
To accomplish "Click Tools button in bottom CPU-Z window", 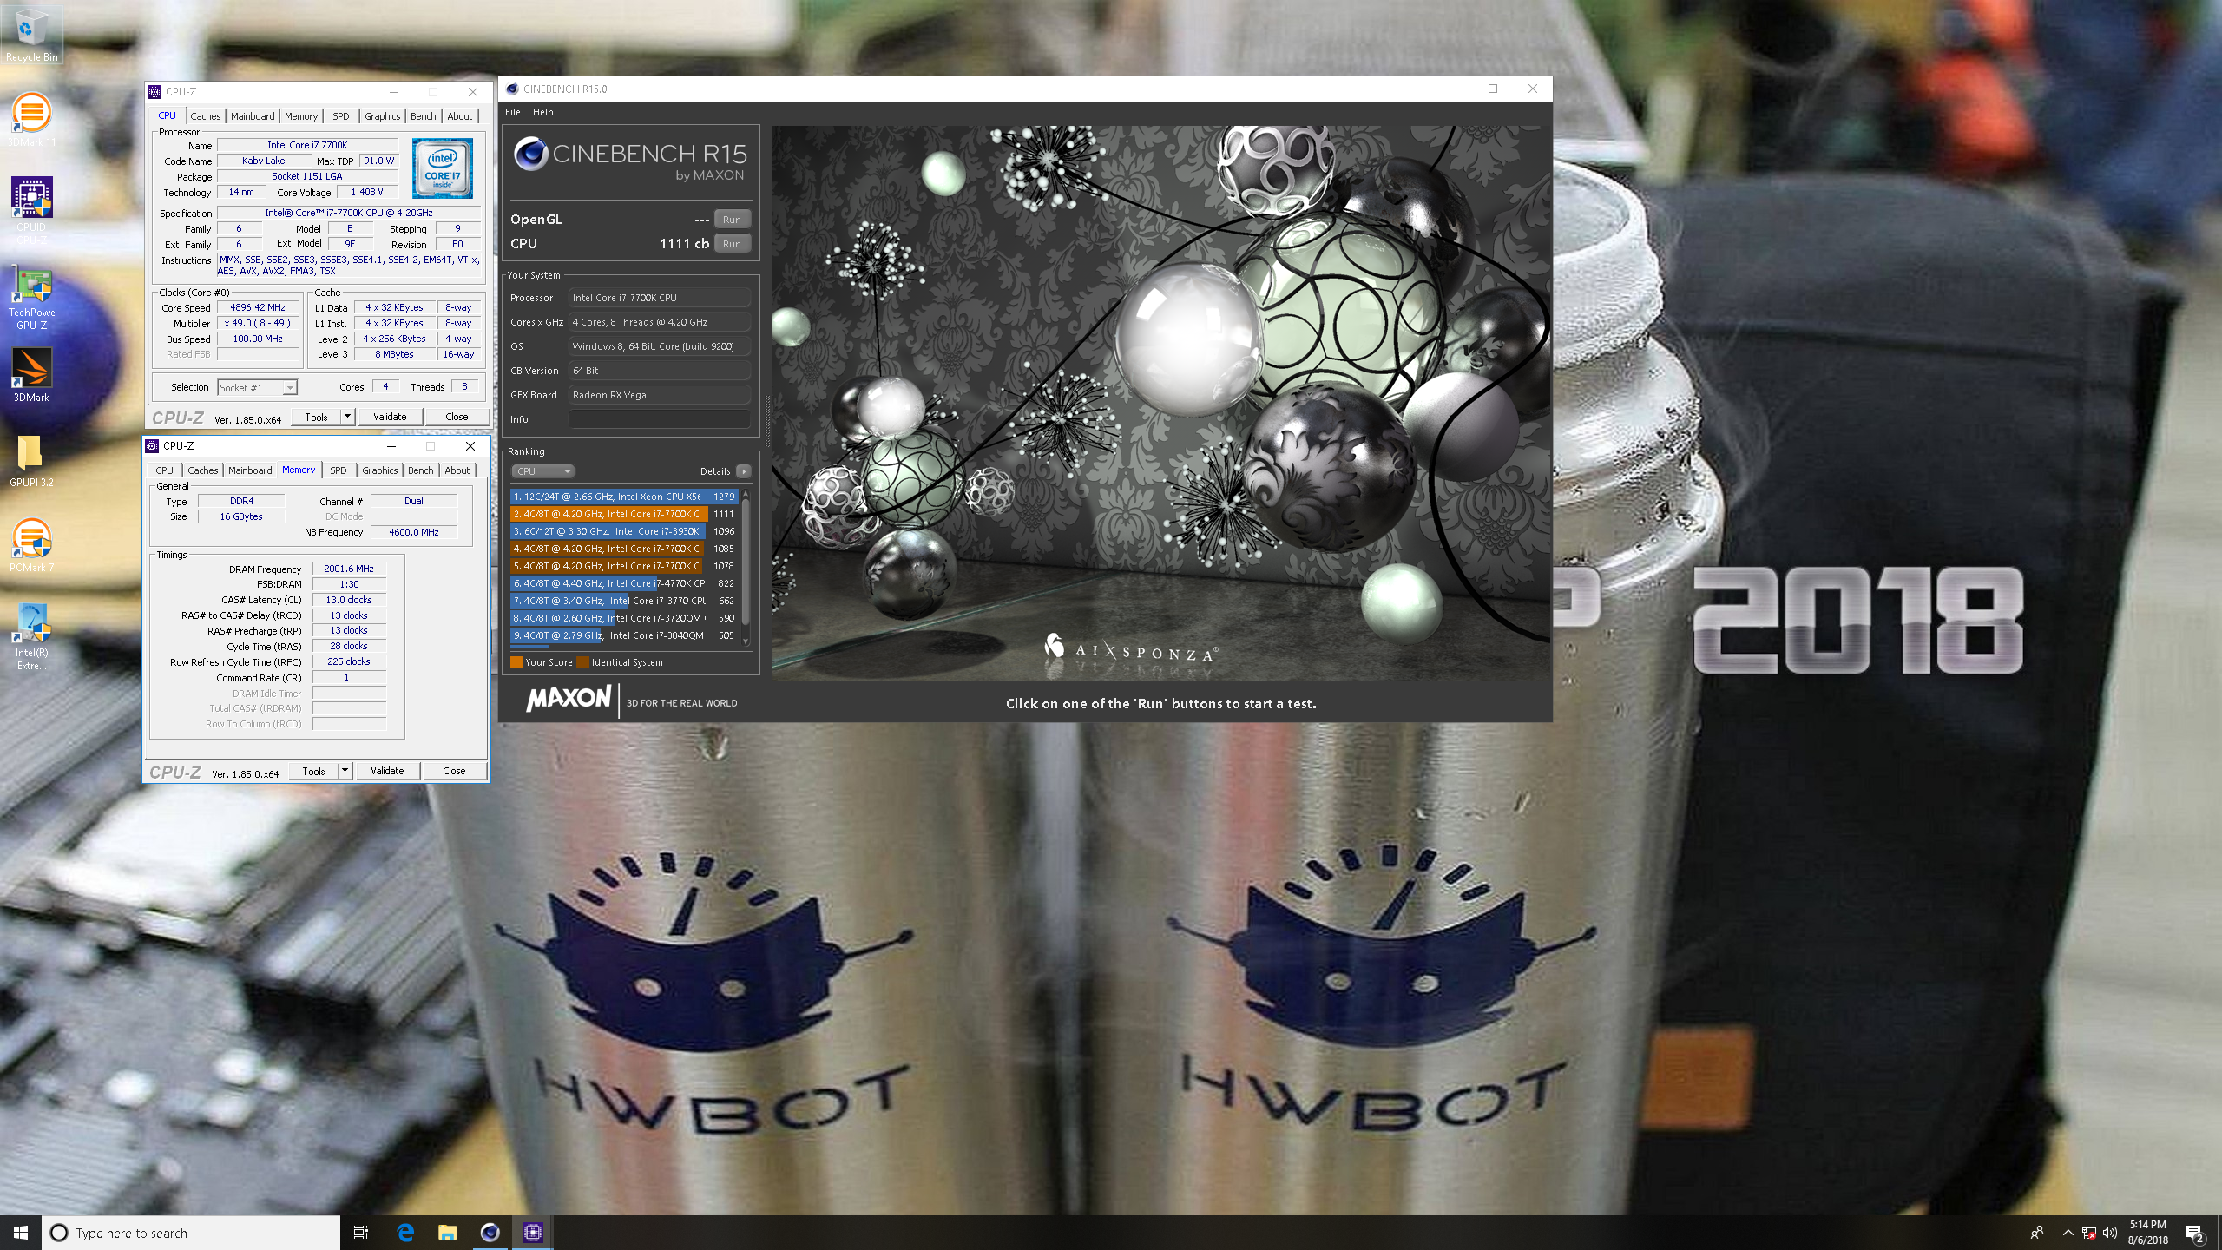I will pos(313,771).
